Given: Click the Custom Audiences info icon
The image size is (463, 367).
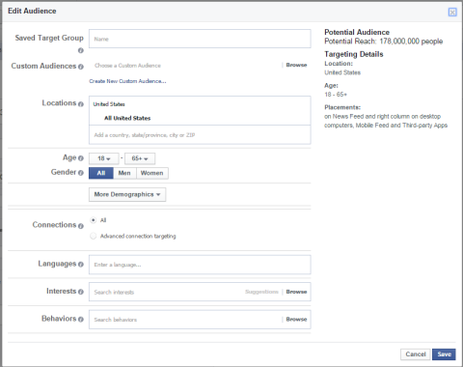Looking at the screenshot, I should [x=81, y=67].
